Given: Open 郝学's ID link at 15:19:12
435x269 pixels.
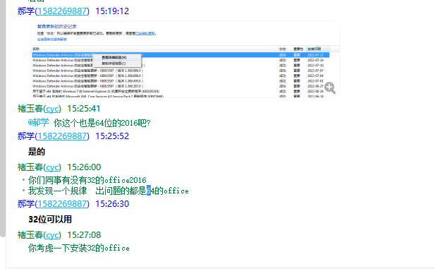Looking at the screenshot, I should [x=63, y=11].
